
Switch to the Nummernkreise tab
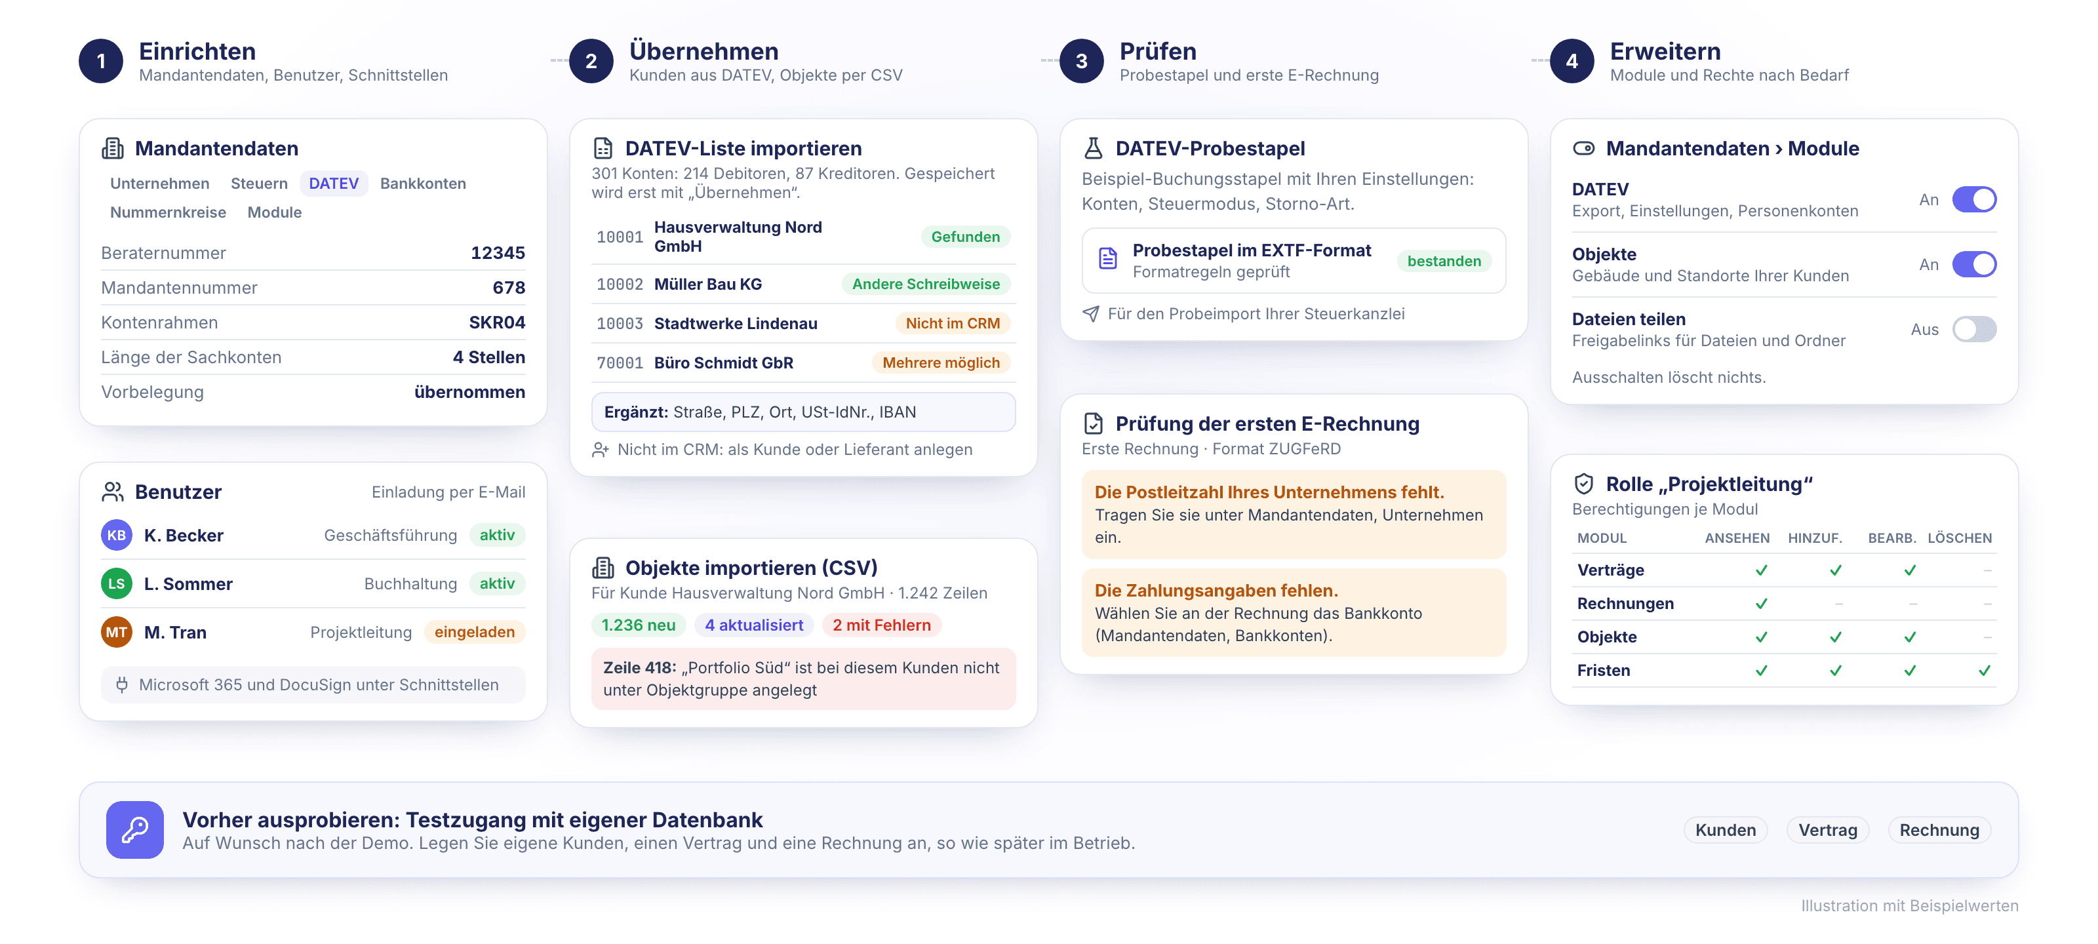coord(168,212)
